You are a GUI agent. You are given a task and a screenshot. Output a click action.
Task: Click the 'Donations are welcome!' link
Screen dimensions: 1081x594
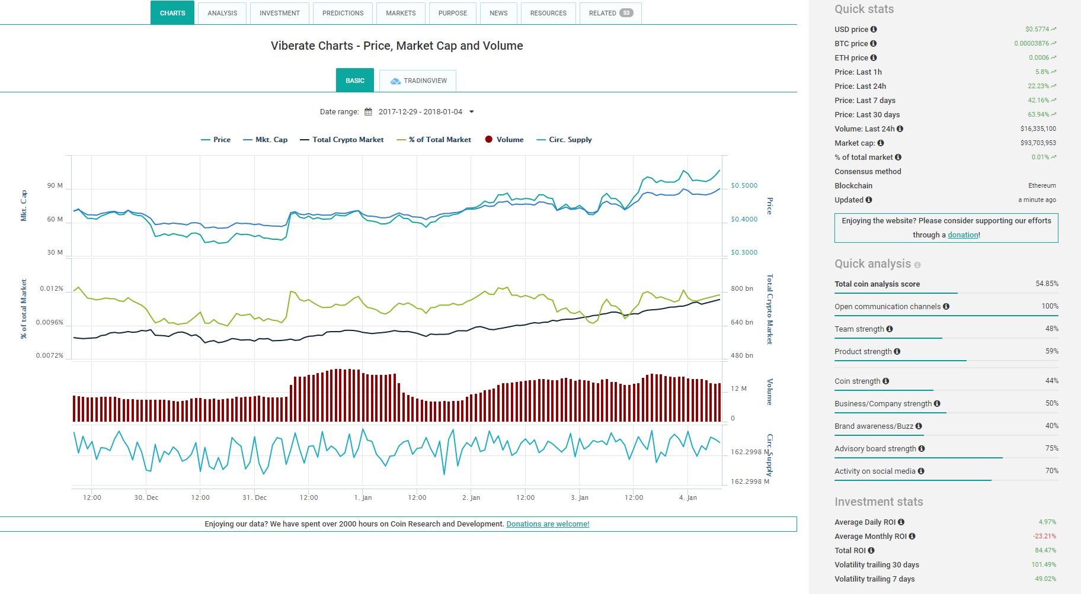click(x=548, y=524)
